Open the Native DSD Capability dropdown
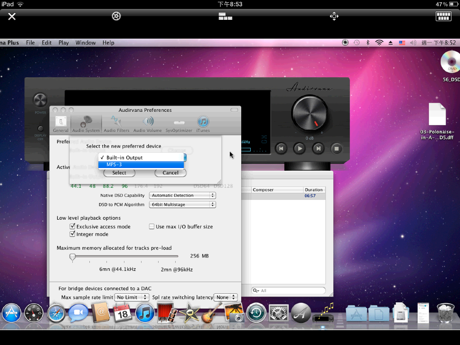 coord(182,195)
